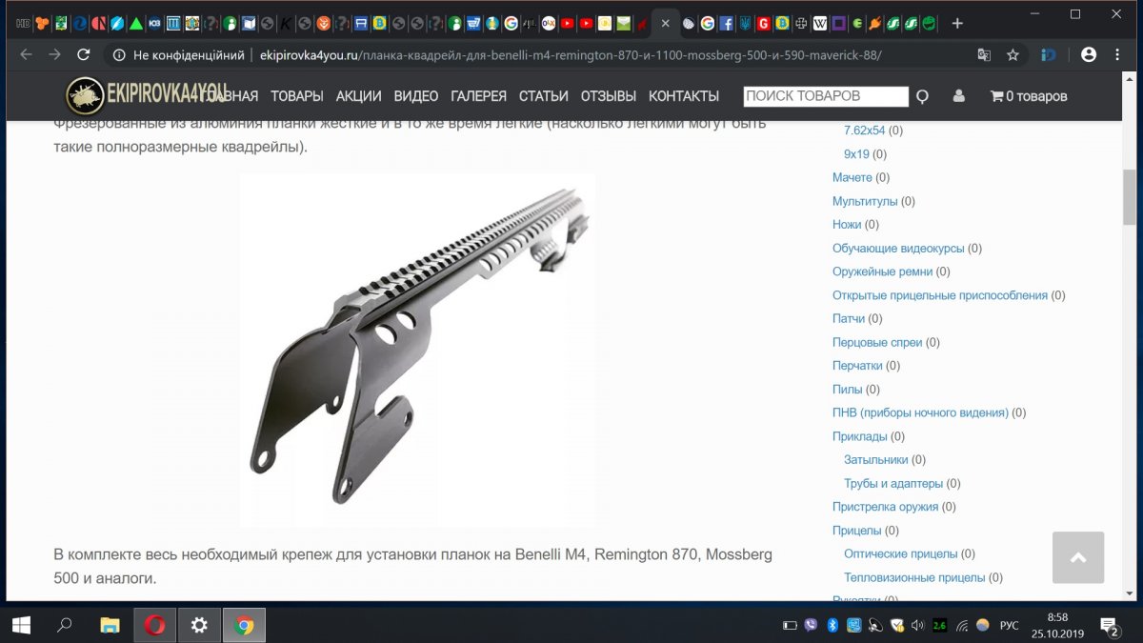Open ОТЗЫВЫ in site menu
This screenshot has height=643, width=1143.
tap(609, 96)
